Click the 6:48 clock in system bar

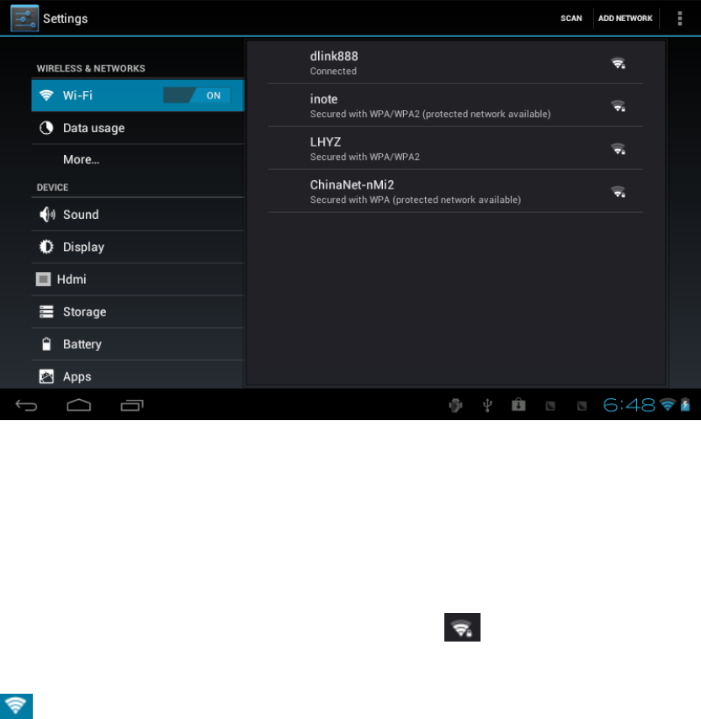point(629,405)
